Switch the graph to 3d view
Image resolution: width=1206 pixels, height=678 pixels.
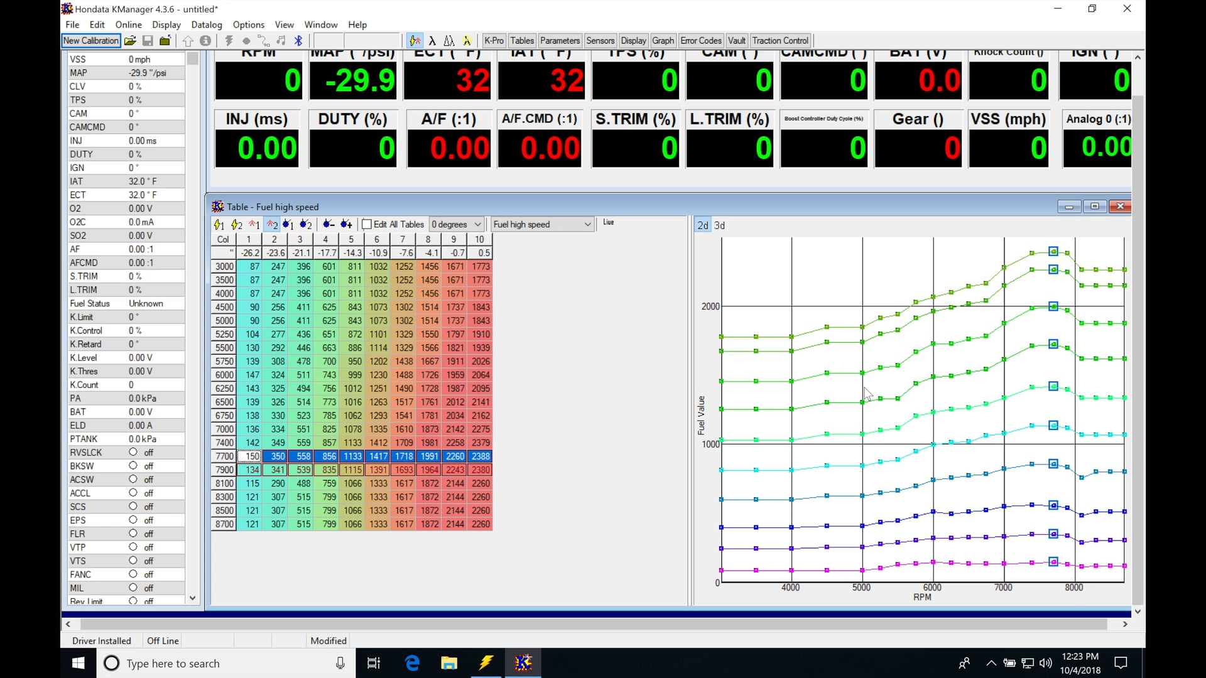coord(719,225)
